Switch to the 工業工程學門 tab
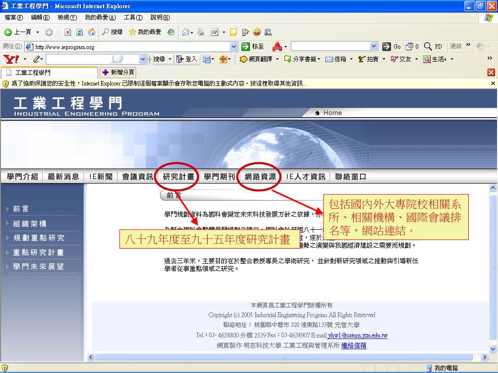The image size is (498, 373). click(x=49, y=73)
